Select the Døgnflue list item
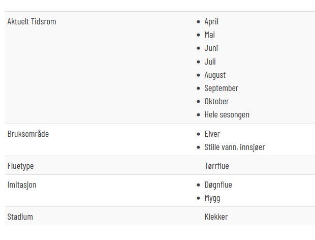 click(x=218, y=185)
